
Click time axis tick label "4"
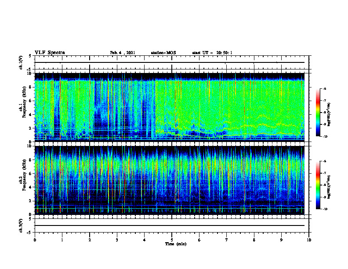(x=145, y=240)
